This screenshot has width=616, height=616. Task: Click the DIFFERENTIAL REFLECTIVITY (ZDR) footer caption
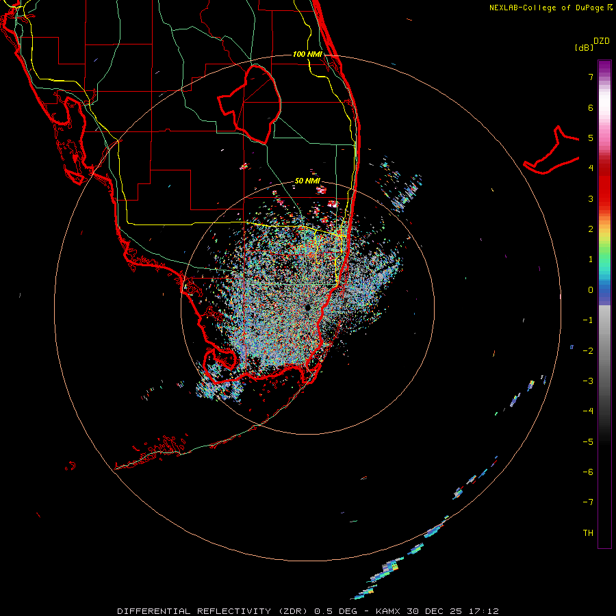[307, 611]
